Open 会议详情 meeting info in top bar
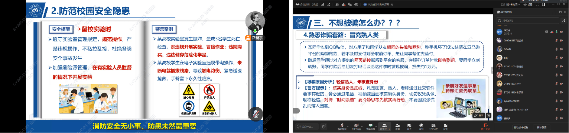The height and width of the screenshot is (133, 569). coord(303,4)
